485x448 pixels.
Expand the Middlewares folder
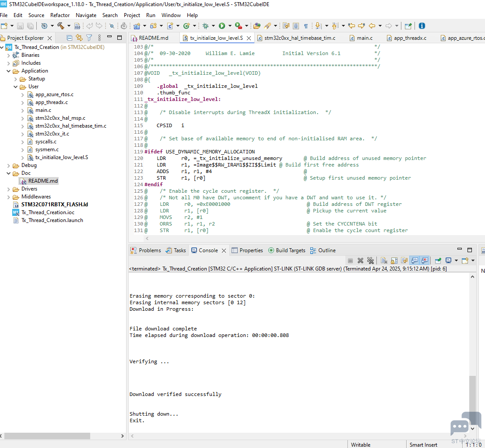click(8, 197)
